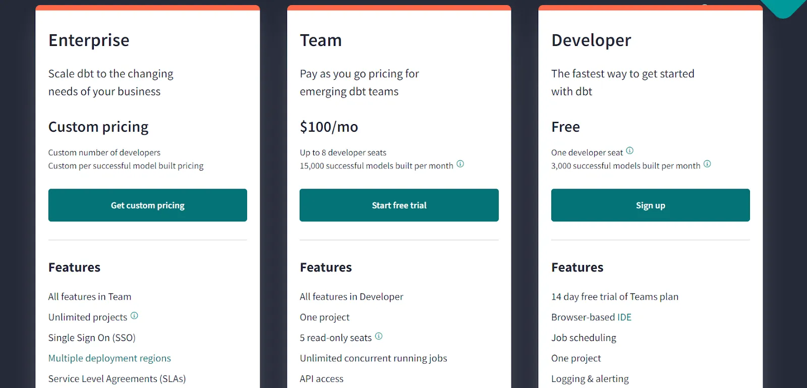
Task: Click 'Custom per successful model built pricing'
Action: (126, 166)
